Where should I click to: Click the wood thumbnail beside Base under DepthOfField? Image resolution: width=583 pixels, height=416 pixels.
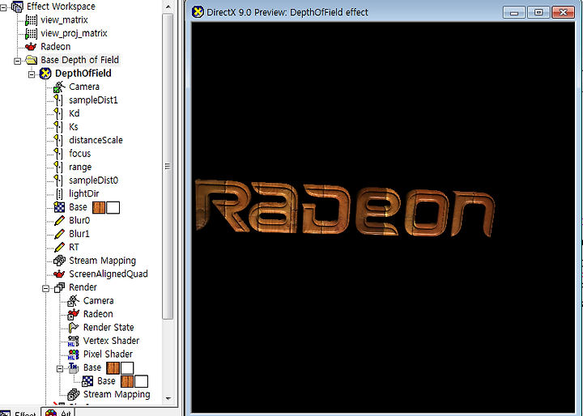99,207
